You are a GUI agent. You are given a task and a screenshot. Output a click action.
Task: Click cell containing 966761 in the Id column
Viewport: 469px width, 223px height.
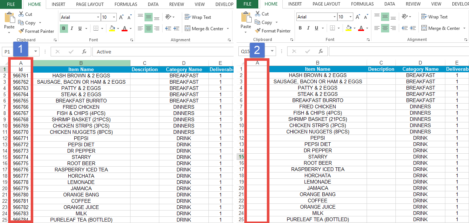point(21,76)
